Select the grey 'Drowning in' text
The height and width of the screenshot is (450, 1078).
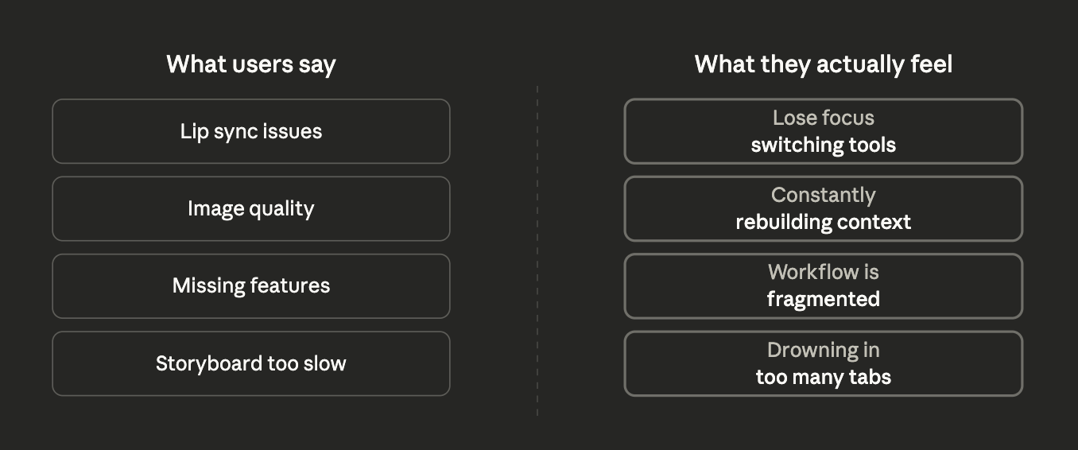tap(823, 350)
